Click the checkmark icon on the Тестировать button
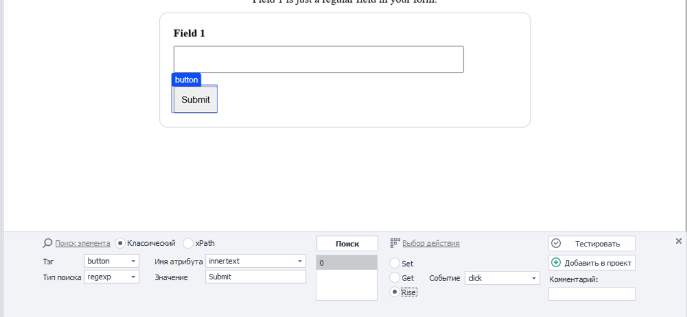Image resolution: width=687 pixels, height=317 pixels. [556, 244]
